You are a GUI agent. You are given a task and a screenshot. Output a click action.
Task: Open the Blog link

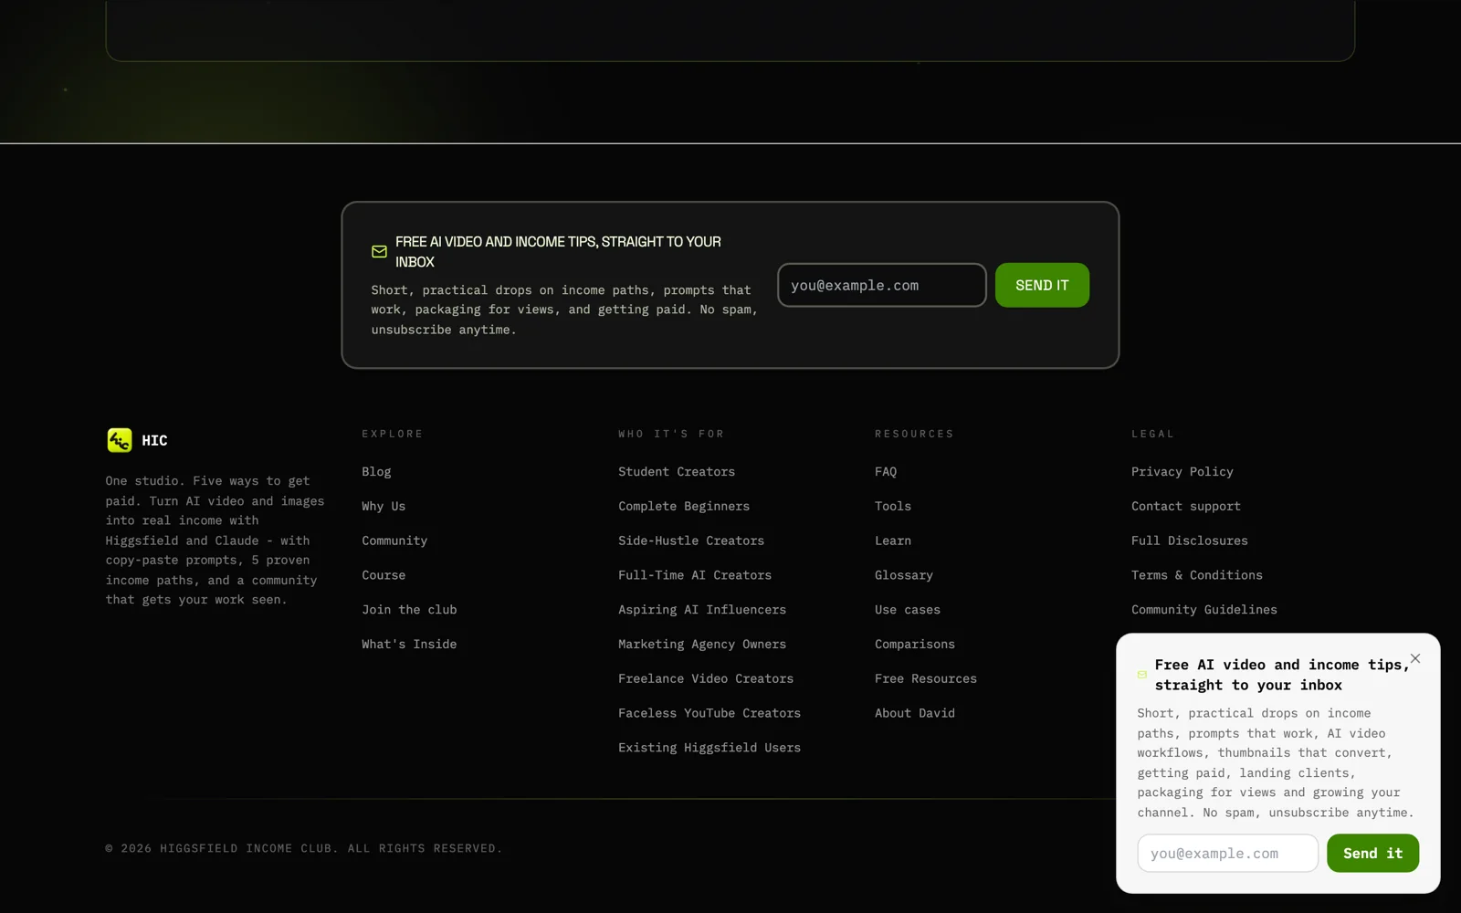coord(376,472)
